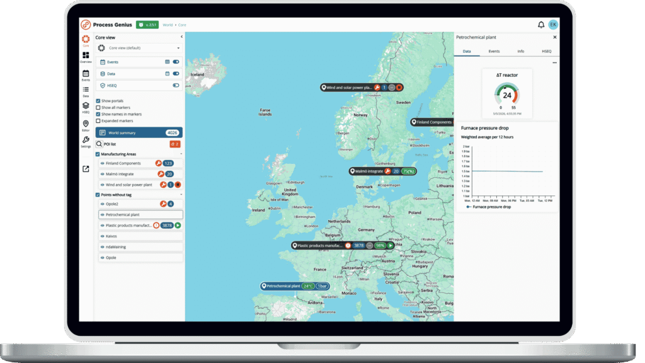Viewport: 645px width, 363px height.
Task: Open the HSEQ layers sidebar icon
Action: pos(86,107)
